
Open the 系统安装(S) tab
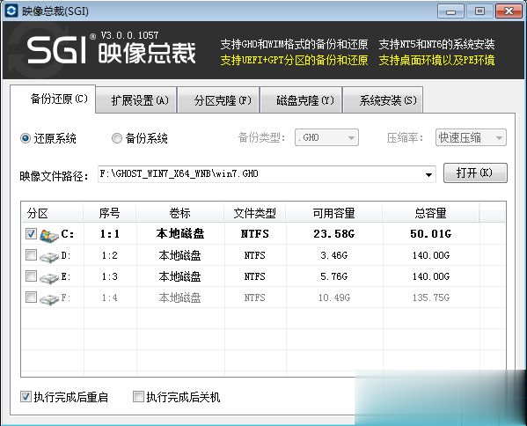pyautogui.click(x=383, y=100)
